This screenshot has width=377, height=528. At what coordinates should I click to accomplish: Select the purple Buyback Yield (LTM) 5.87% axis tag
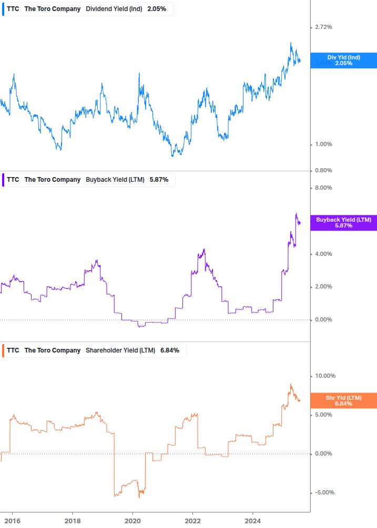click(344, 223)
